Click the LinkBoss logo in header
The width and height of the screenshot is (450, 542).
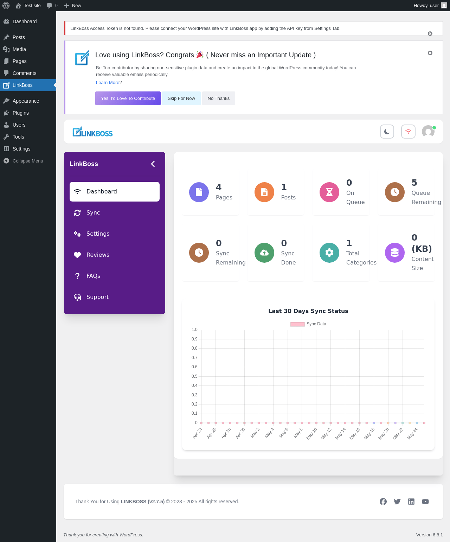pyautogui.click(x=92, y=132)
